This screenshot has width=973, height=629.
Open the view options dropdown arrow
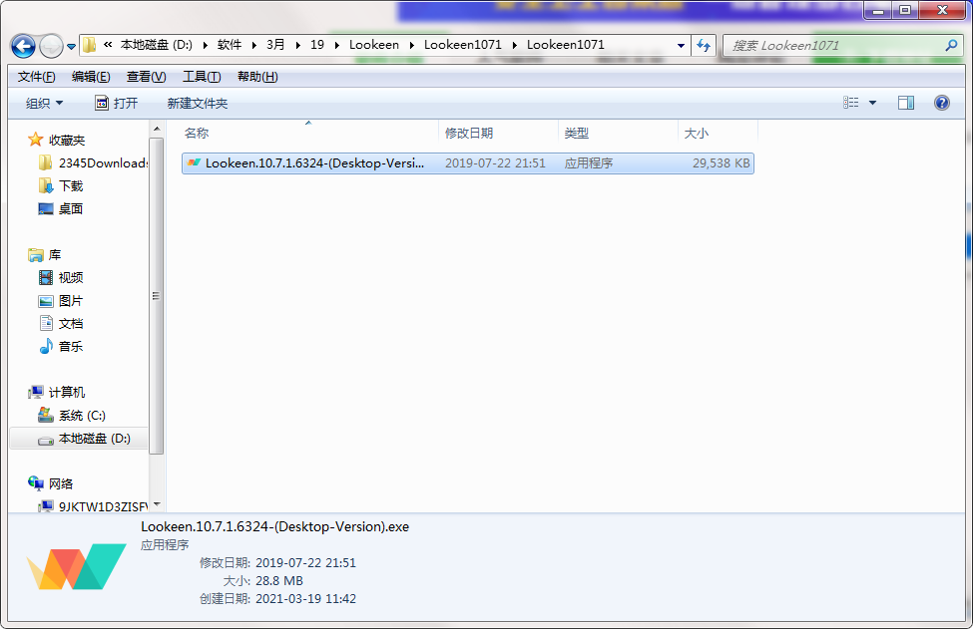(872, 103)
